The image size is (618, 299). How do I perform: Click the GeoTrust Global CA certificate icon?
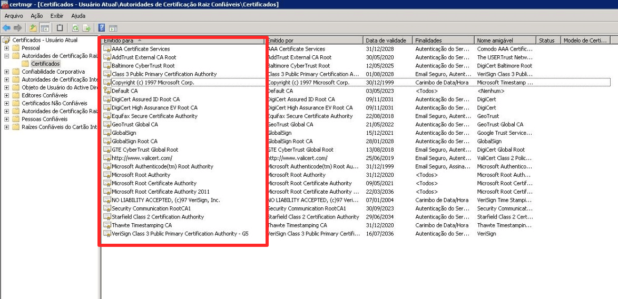click(107, 124)
